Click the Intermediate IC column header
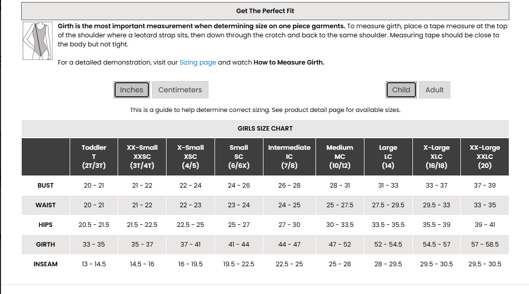The image size is (529, 294). pyautogui.click(x=289, y=156)
